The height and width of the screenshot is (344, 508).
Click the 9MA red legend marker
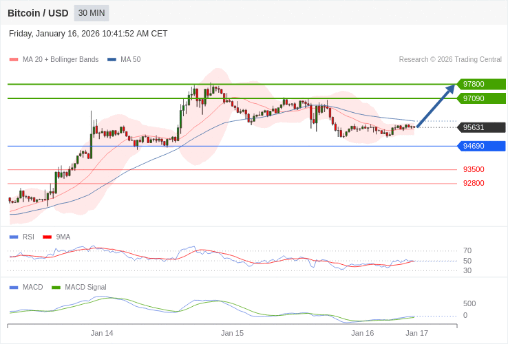point(47,237)
